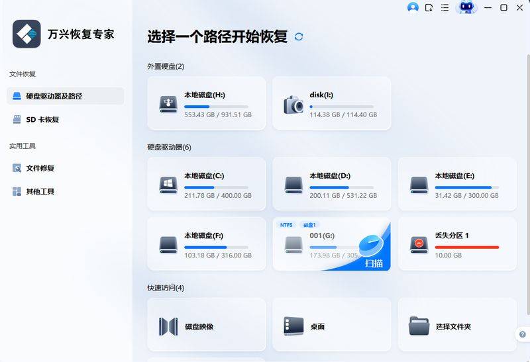
Task: Select the camera icon for disk(I:)
Action: click(293, 105)
